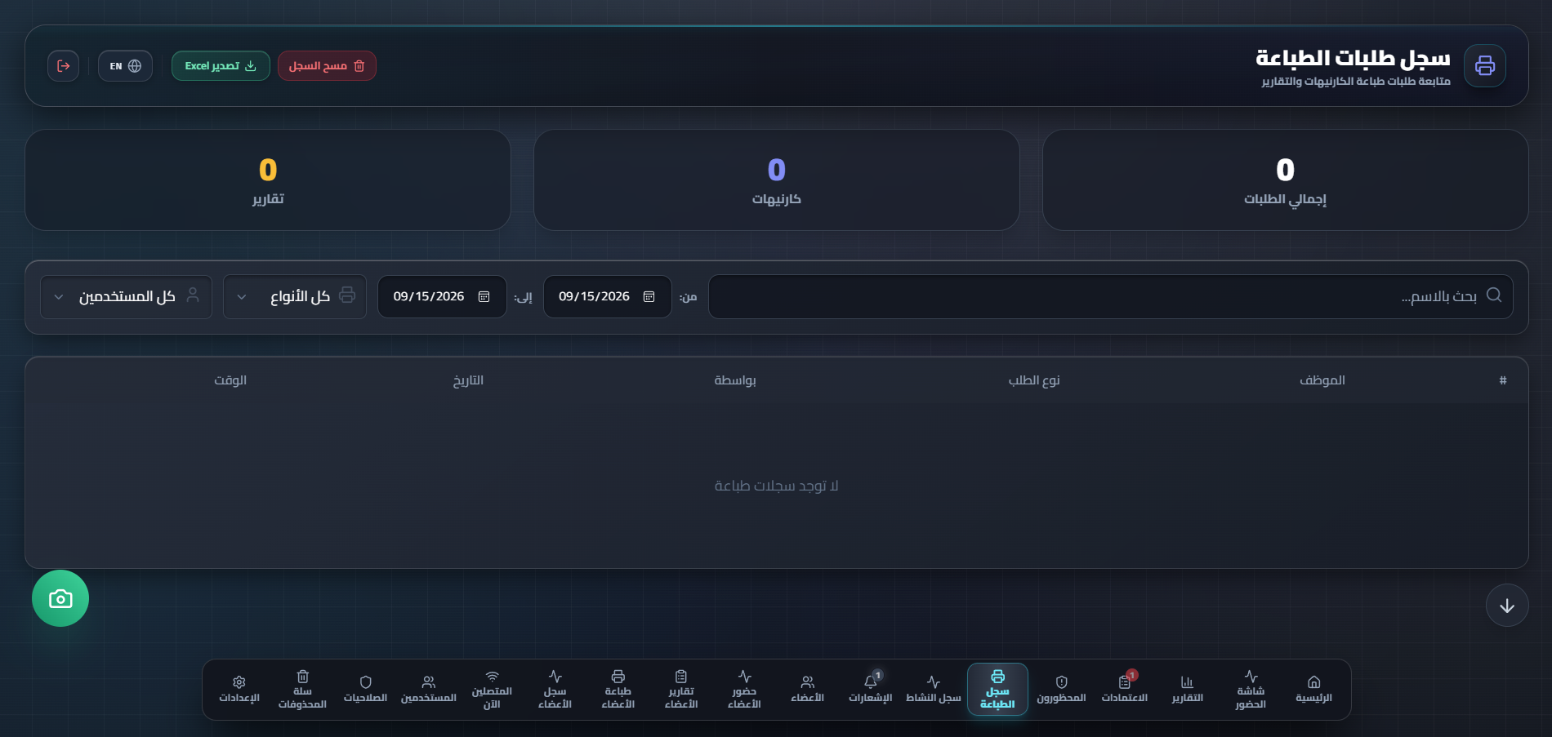The width and height of the screenshot is (1552, 737).
Task: Clear the log with مسح السجل
Action: click(327, 66)
